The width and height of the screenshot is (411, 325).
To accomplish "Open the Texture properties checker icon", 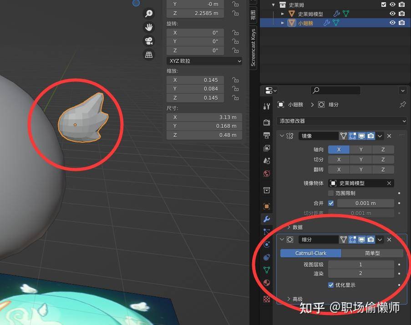I will pyautogui.click(x=267, y=299).
